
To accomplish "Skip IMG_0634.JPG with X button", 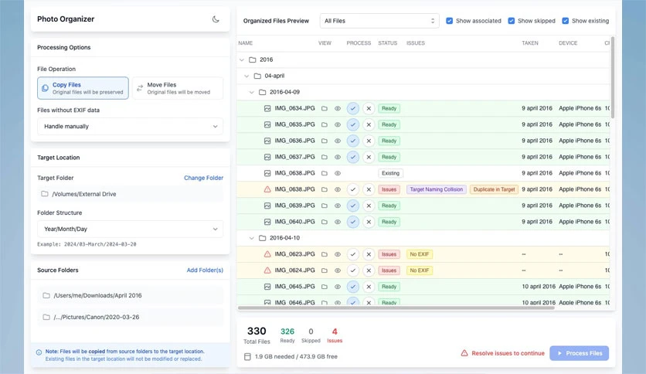I will [x=369, y=108].
